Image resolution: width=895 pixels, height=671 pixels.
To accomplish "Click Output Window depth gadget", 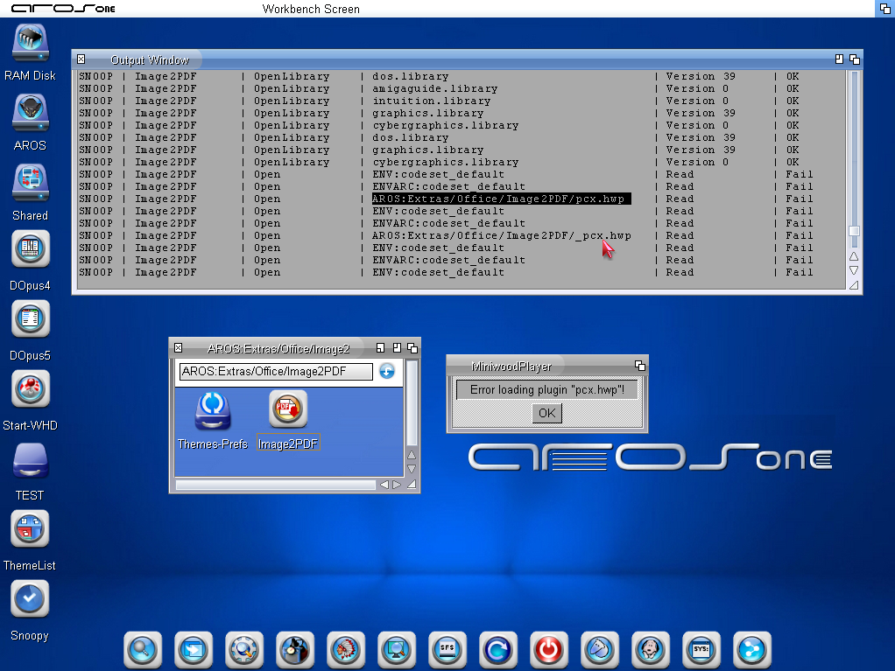I will pos(855,59).
